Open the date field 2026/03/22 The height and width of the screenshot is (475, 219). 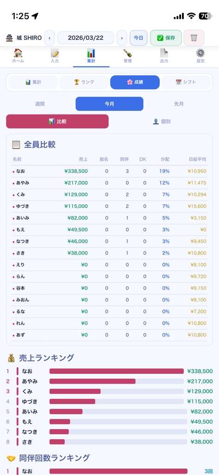[86, 38]
